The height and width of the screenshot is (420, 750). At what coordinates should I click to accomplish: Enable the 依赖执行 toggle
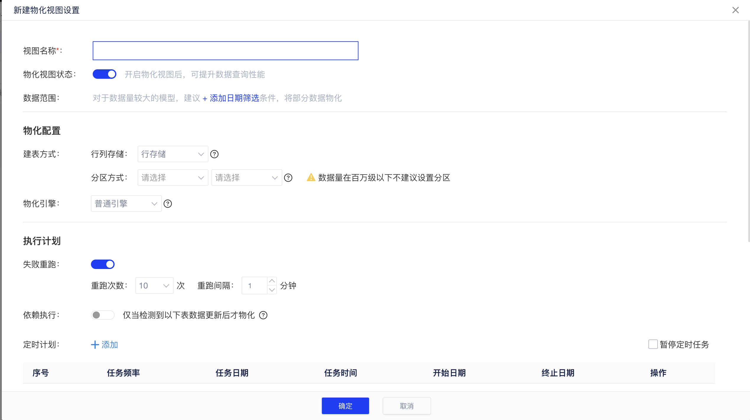click(x=102, y=315)
